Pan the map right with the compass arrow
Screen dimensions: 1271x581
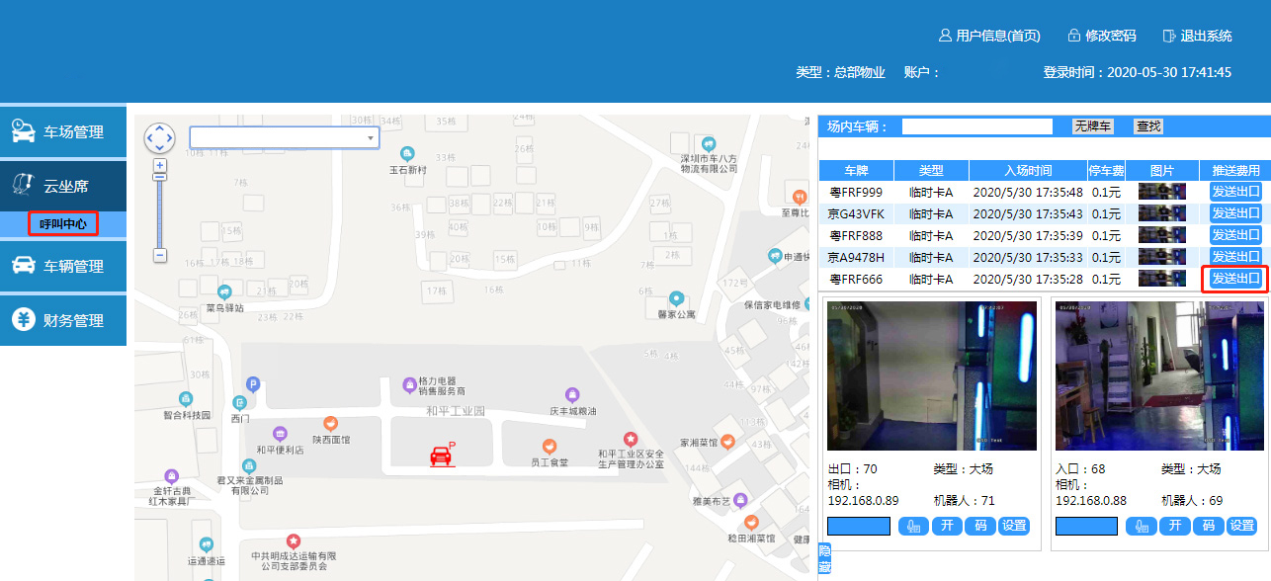point(169,138)
